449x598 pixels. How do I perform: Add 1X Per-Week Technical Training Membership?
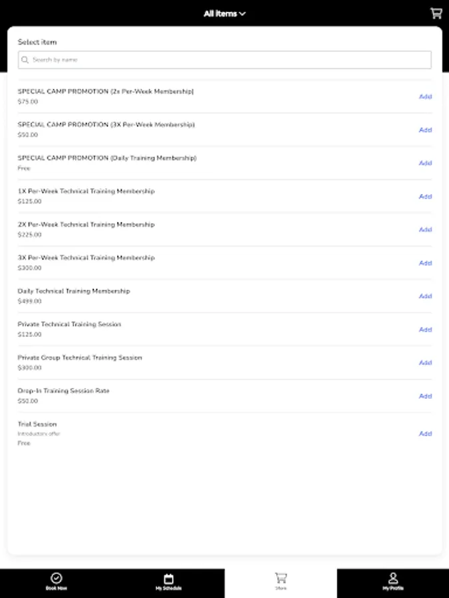[x=425, y=197]
